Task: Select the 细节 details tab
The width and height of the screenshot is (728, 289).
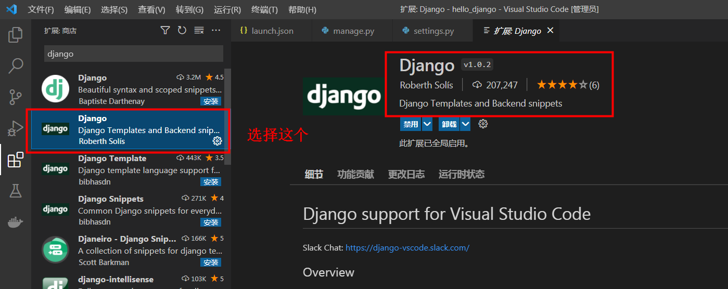Action: click(x=314, y=174)
